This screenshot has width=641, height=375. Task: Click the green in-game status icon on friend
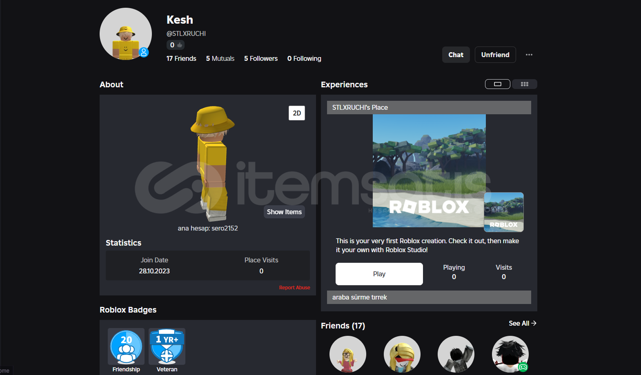coord(523,367)
